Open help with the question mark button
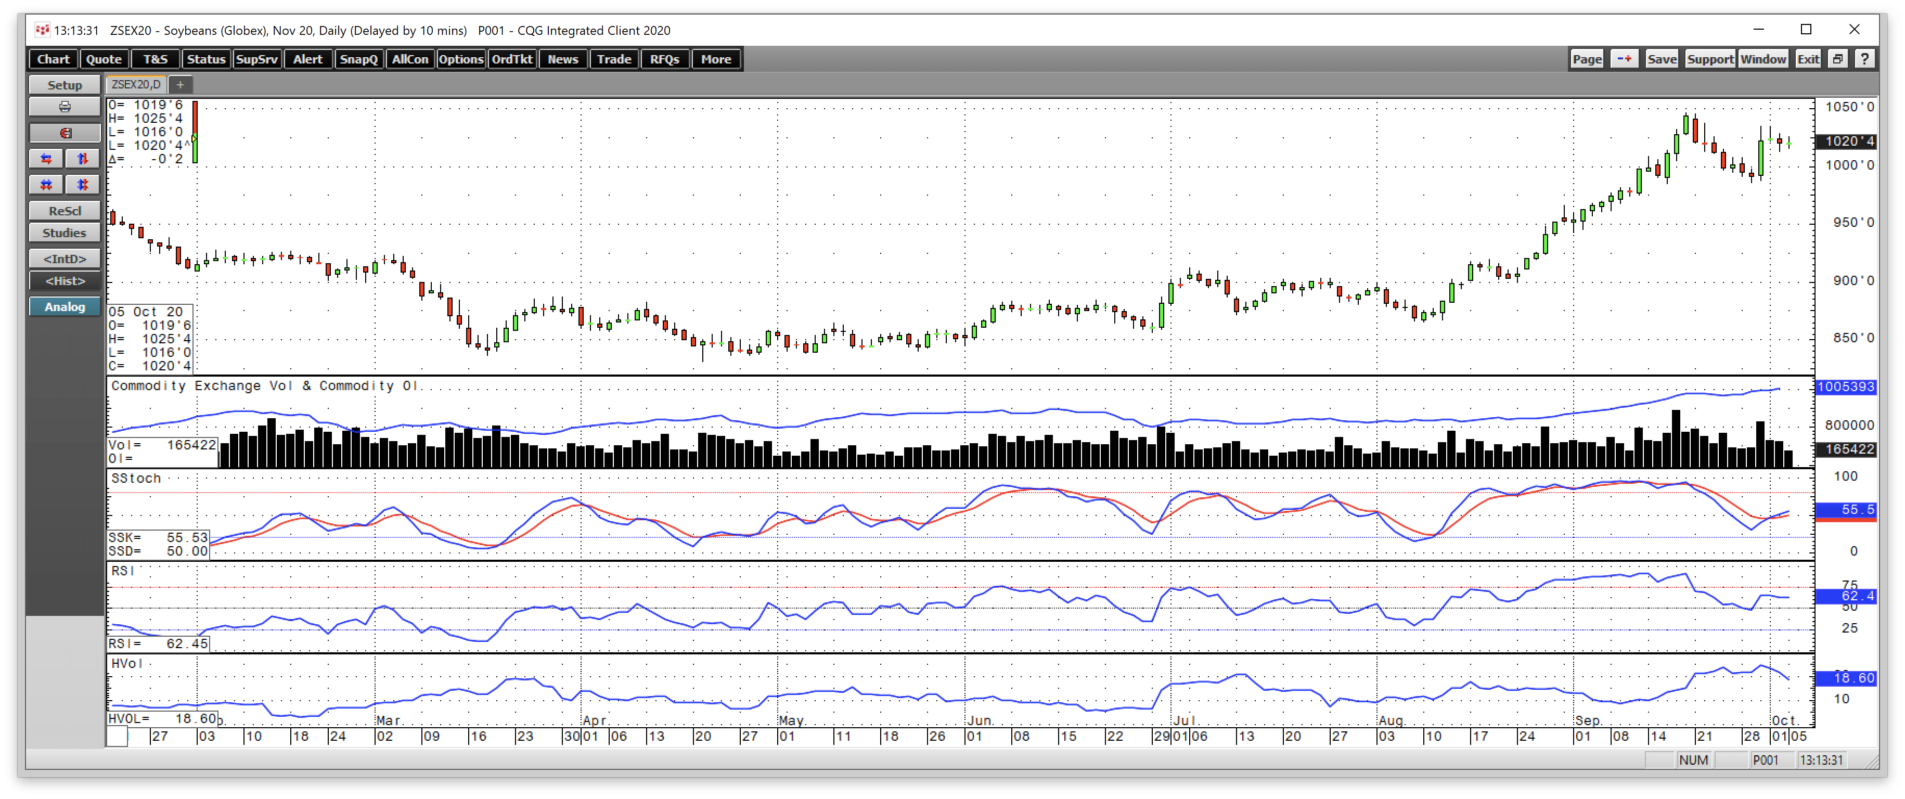 click(x=1864, y=59)
